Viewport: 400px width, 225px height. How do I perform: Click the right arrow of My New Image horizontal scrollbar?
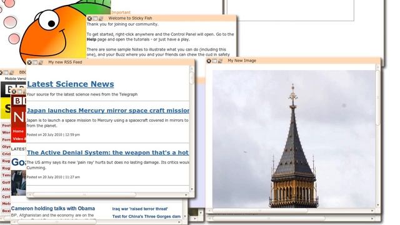tap(372, 211)
